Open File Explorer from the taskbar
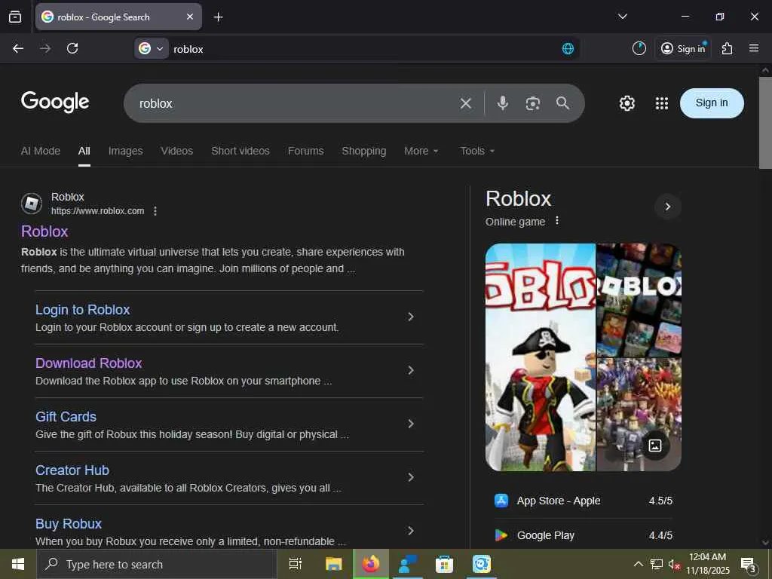 pyautogui.click(x=333, y=564)
